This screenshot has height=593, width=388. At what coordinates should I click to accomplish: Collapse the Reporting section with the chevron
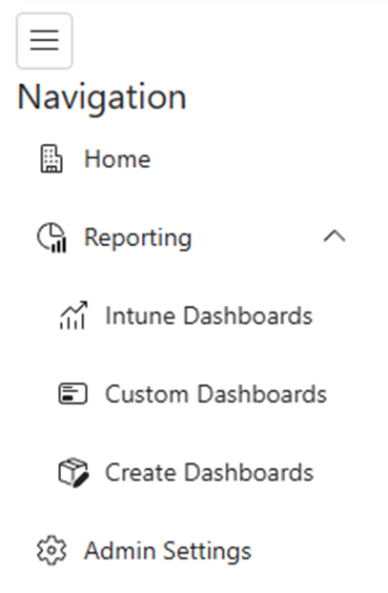pyautogui.click(x=335, y=236)
